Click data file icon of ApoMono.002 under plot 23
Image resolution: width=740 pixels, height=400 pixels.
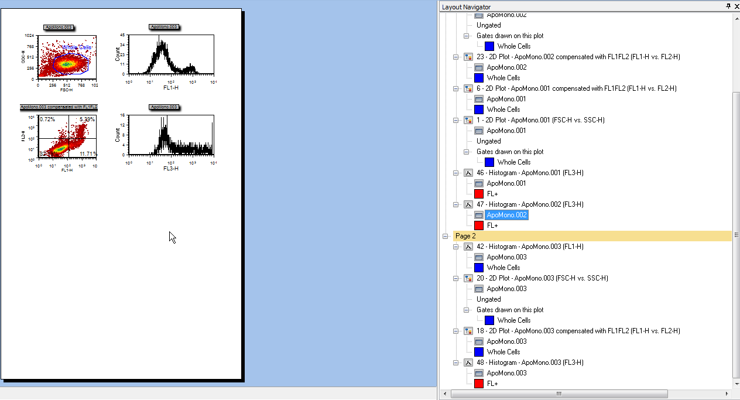[x=478, y=67]
